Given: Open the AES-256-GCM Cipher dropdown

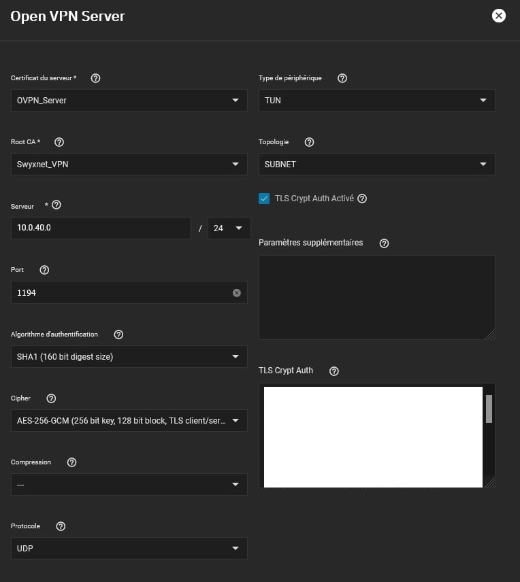Looking at the screenshot, I should tap(129, 420).
